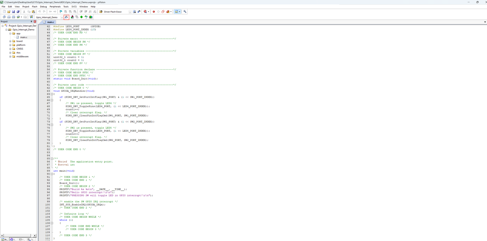Click the INT_SYS_EnableIRQ(GPIOA_IRQn) line
This screenshot has height=241, width=487.
82,204
